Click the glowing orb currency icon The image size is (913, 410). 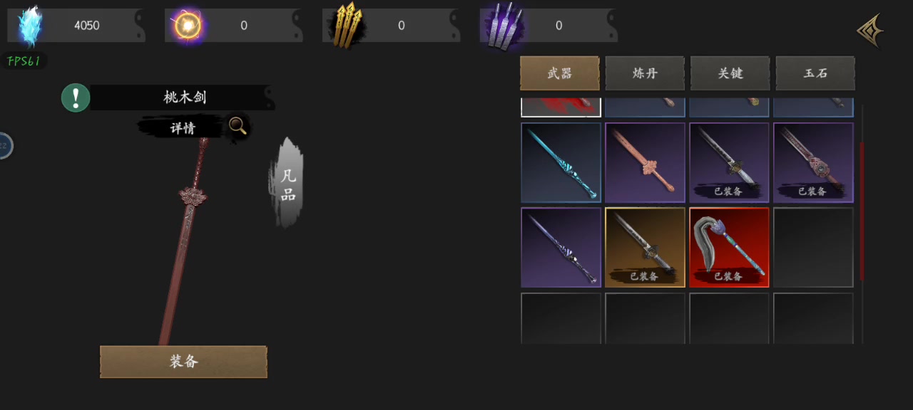click(188, 26)
